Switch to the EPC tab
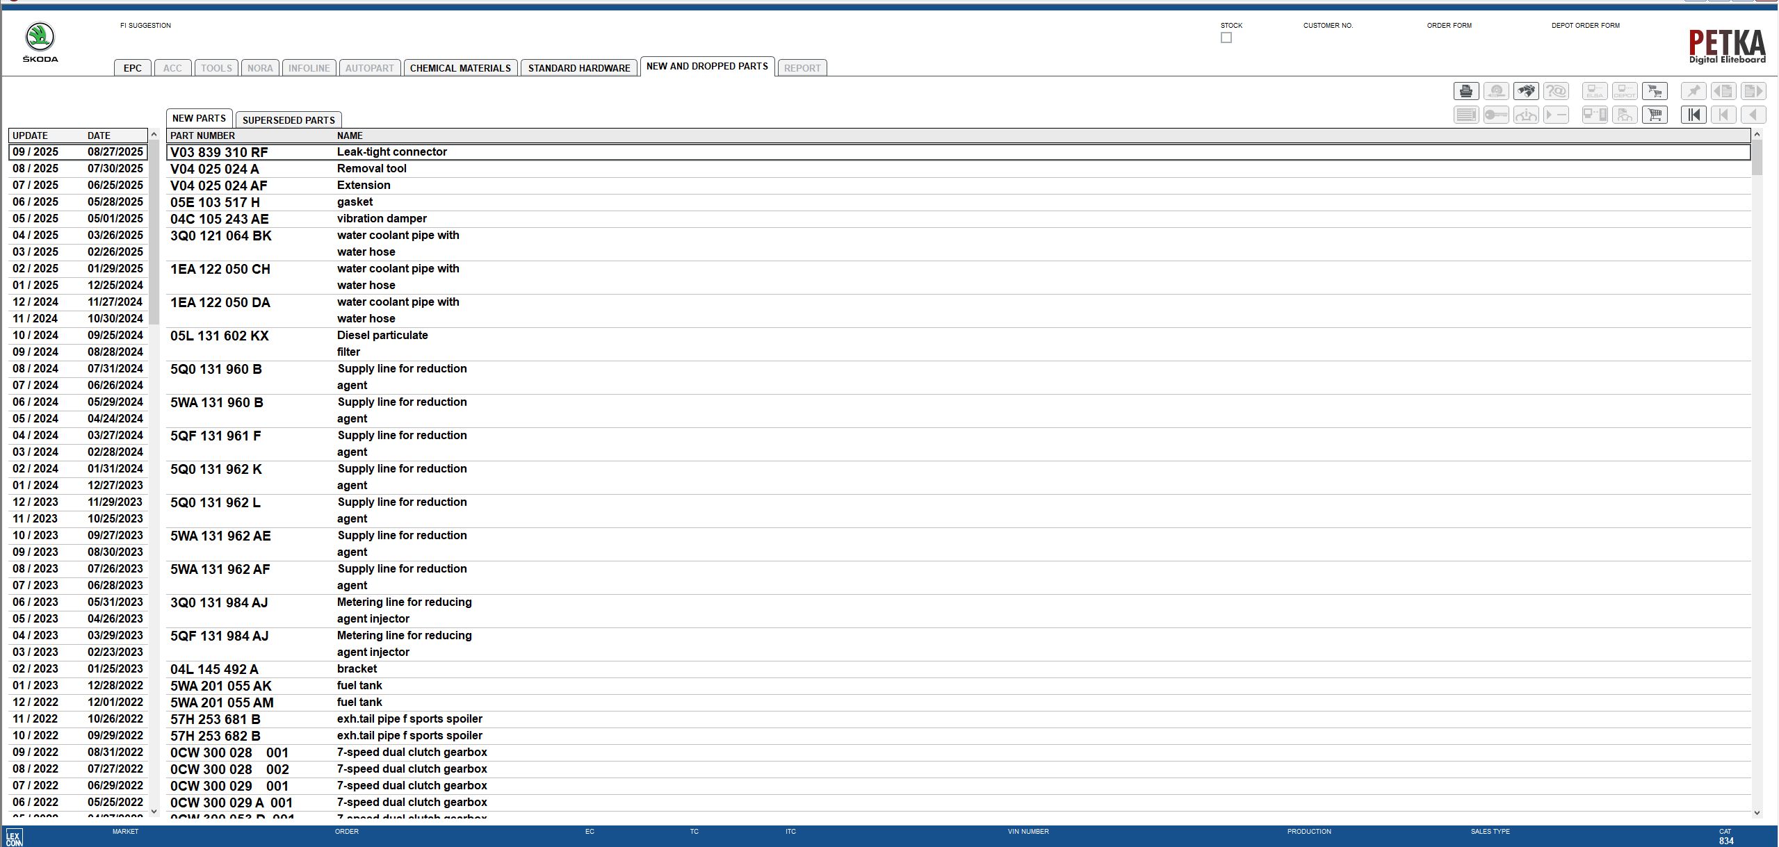 point(132,67)
